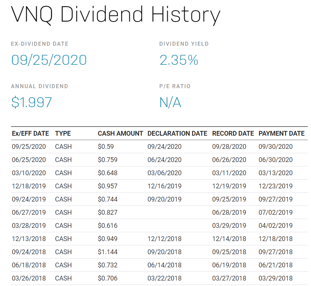Click payment date 04/02/2019

[x=276, y=226]
